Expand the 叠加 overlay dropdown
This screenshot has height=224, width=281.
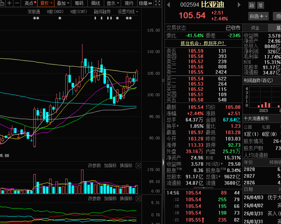[63, 3]
